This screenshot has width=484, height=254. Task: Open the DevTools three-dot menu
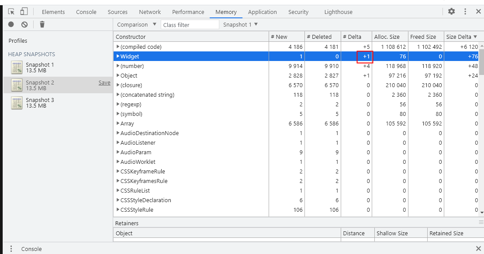465,12
